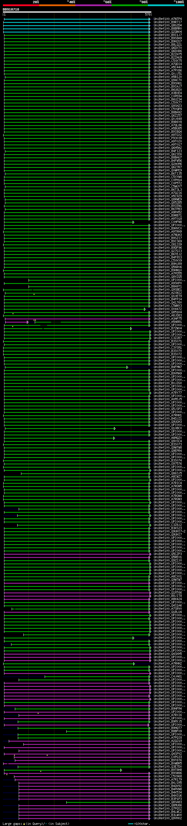Click the =100char. scale legend
The height and width of the screenshot is (826, 187).
click(x=139, y=824)
